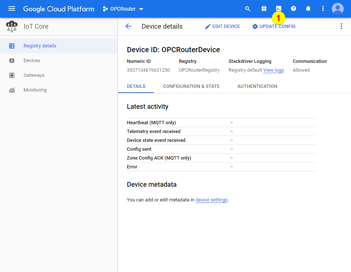Switch to Configuration & State tab

[191, 86]
